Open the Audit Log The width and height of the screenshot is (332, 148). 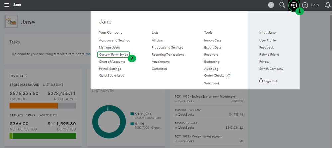[x=211, y=69]
